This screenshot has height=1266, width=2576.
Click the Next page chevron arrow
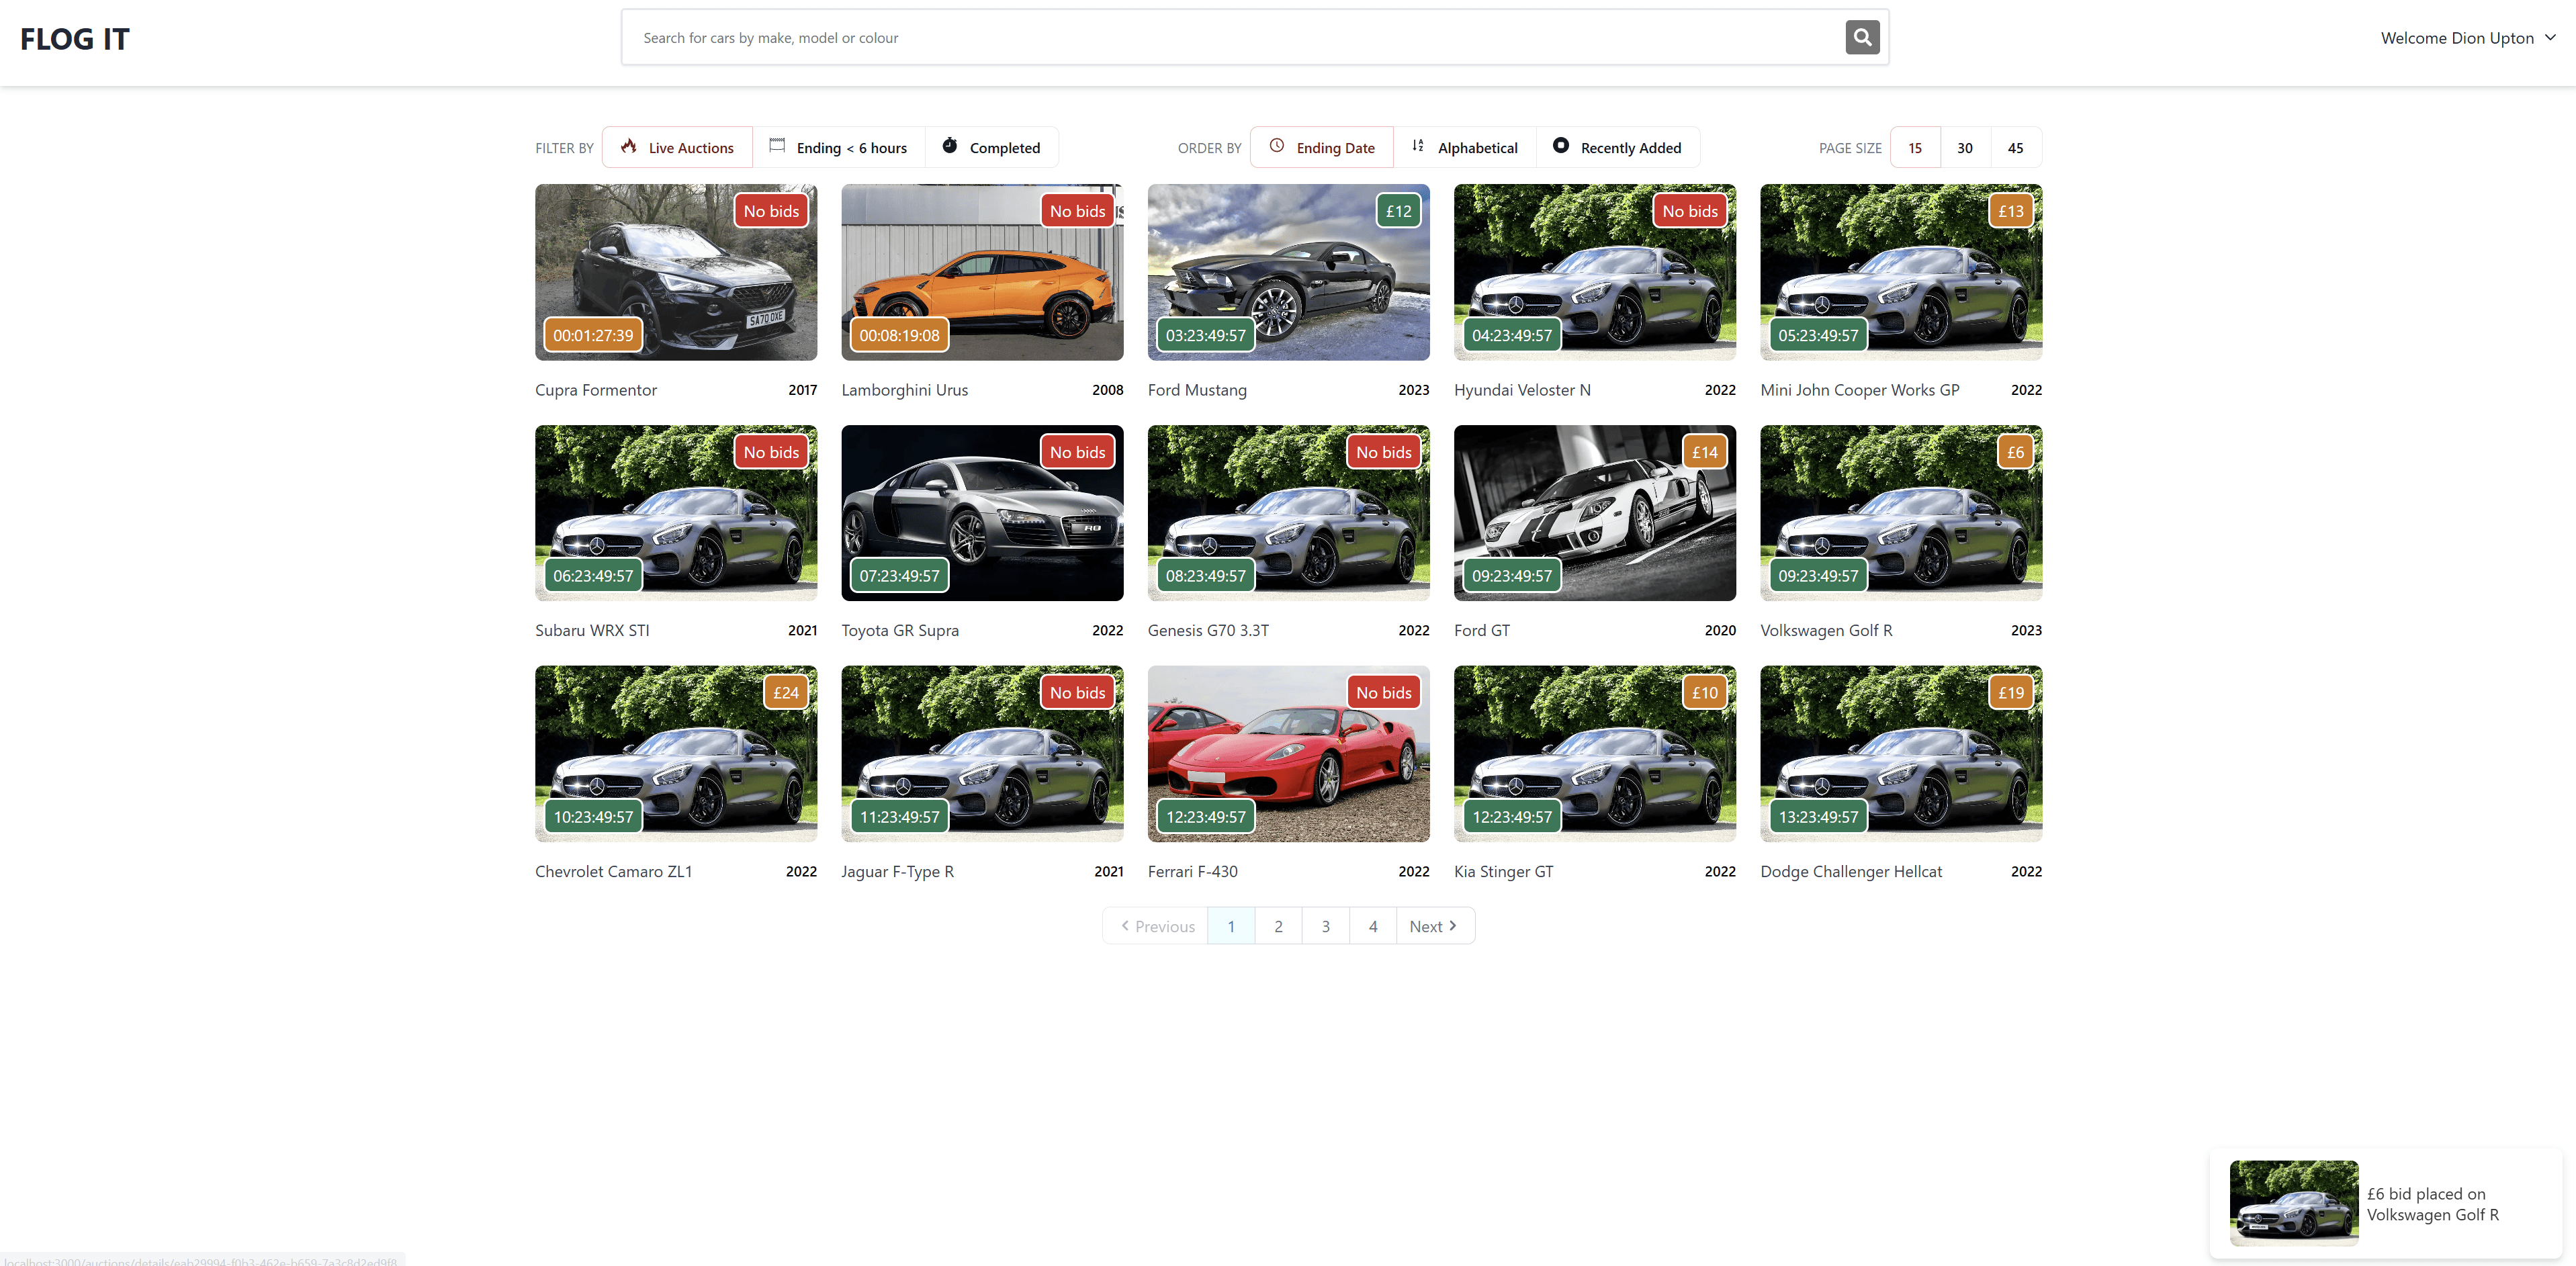pos(1453,926)
